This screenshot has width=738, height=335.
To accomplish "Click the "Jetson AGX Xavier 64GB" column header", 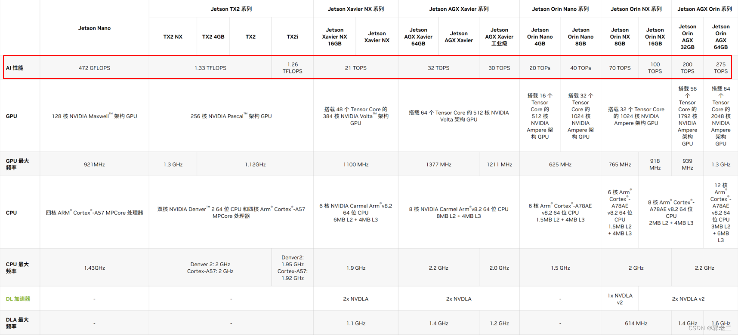I will point(418,37).
